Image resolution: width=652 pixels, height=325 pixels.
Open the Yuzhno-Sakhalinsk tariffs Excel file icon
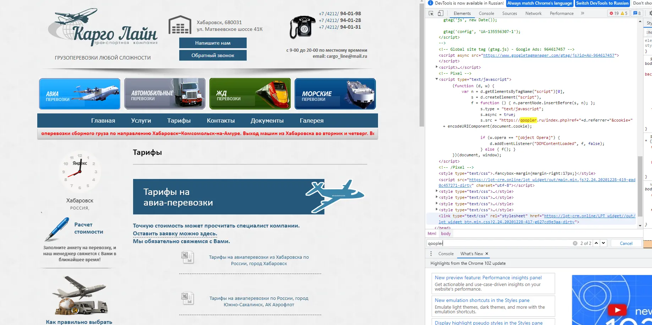coord(187,298)
